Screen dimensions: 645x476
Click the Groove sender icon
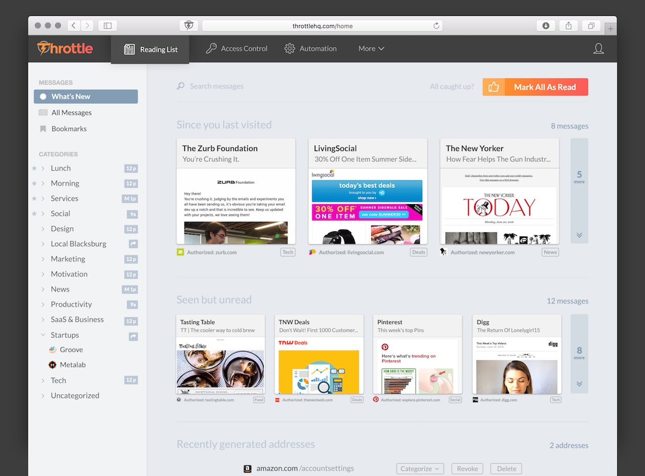[52, 350]
